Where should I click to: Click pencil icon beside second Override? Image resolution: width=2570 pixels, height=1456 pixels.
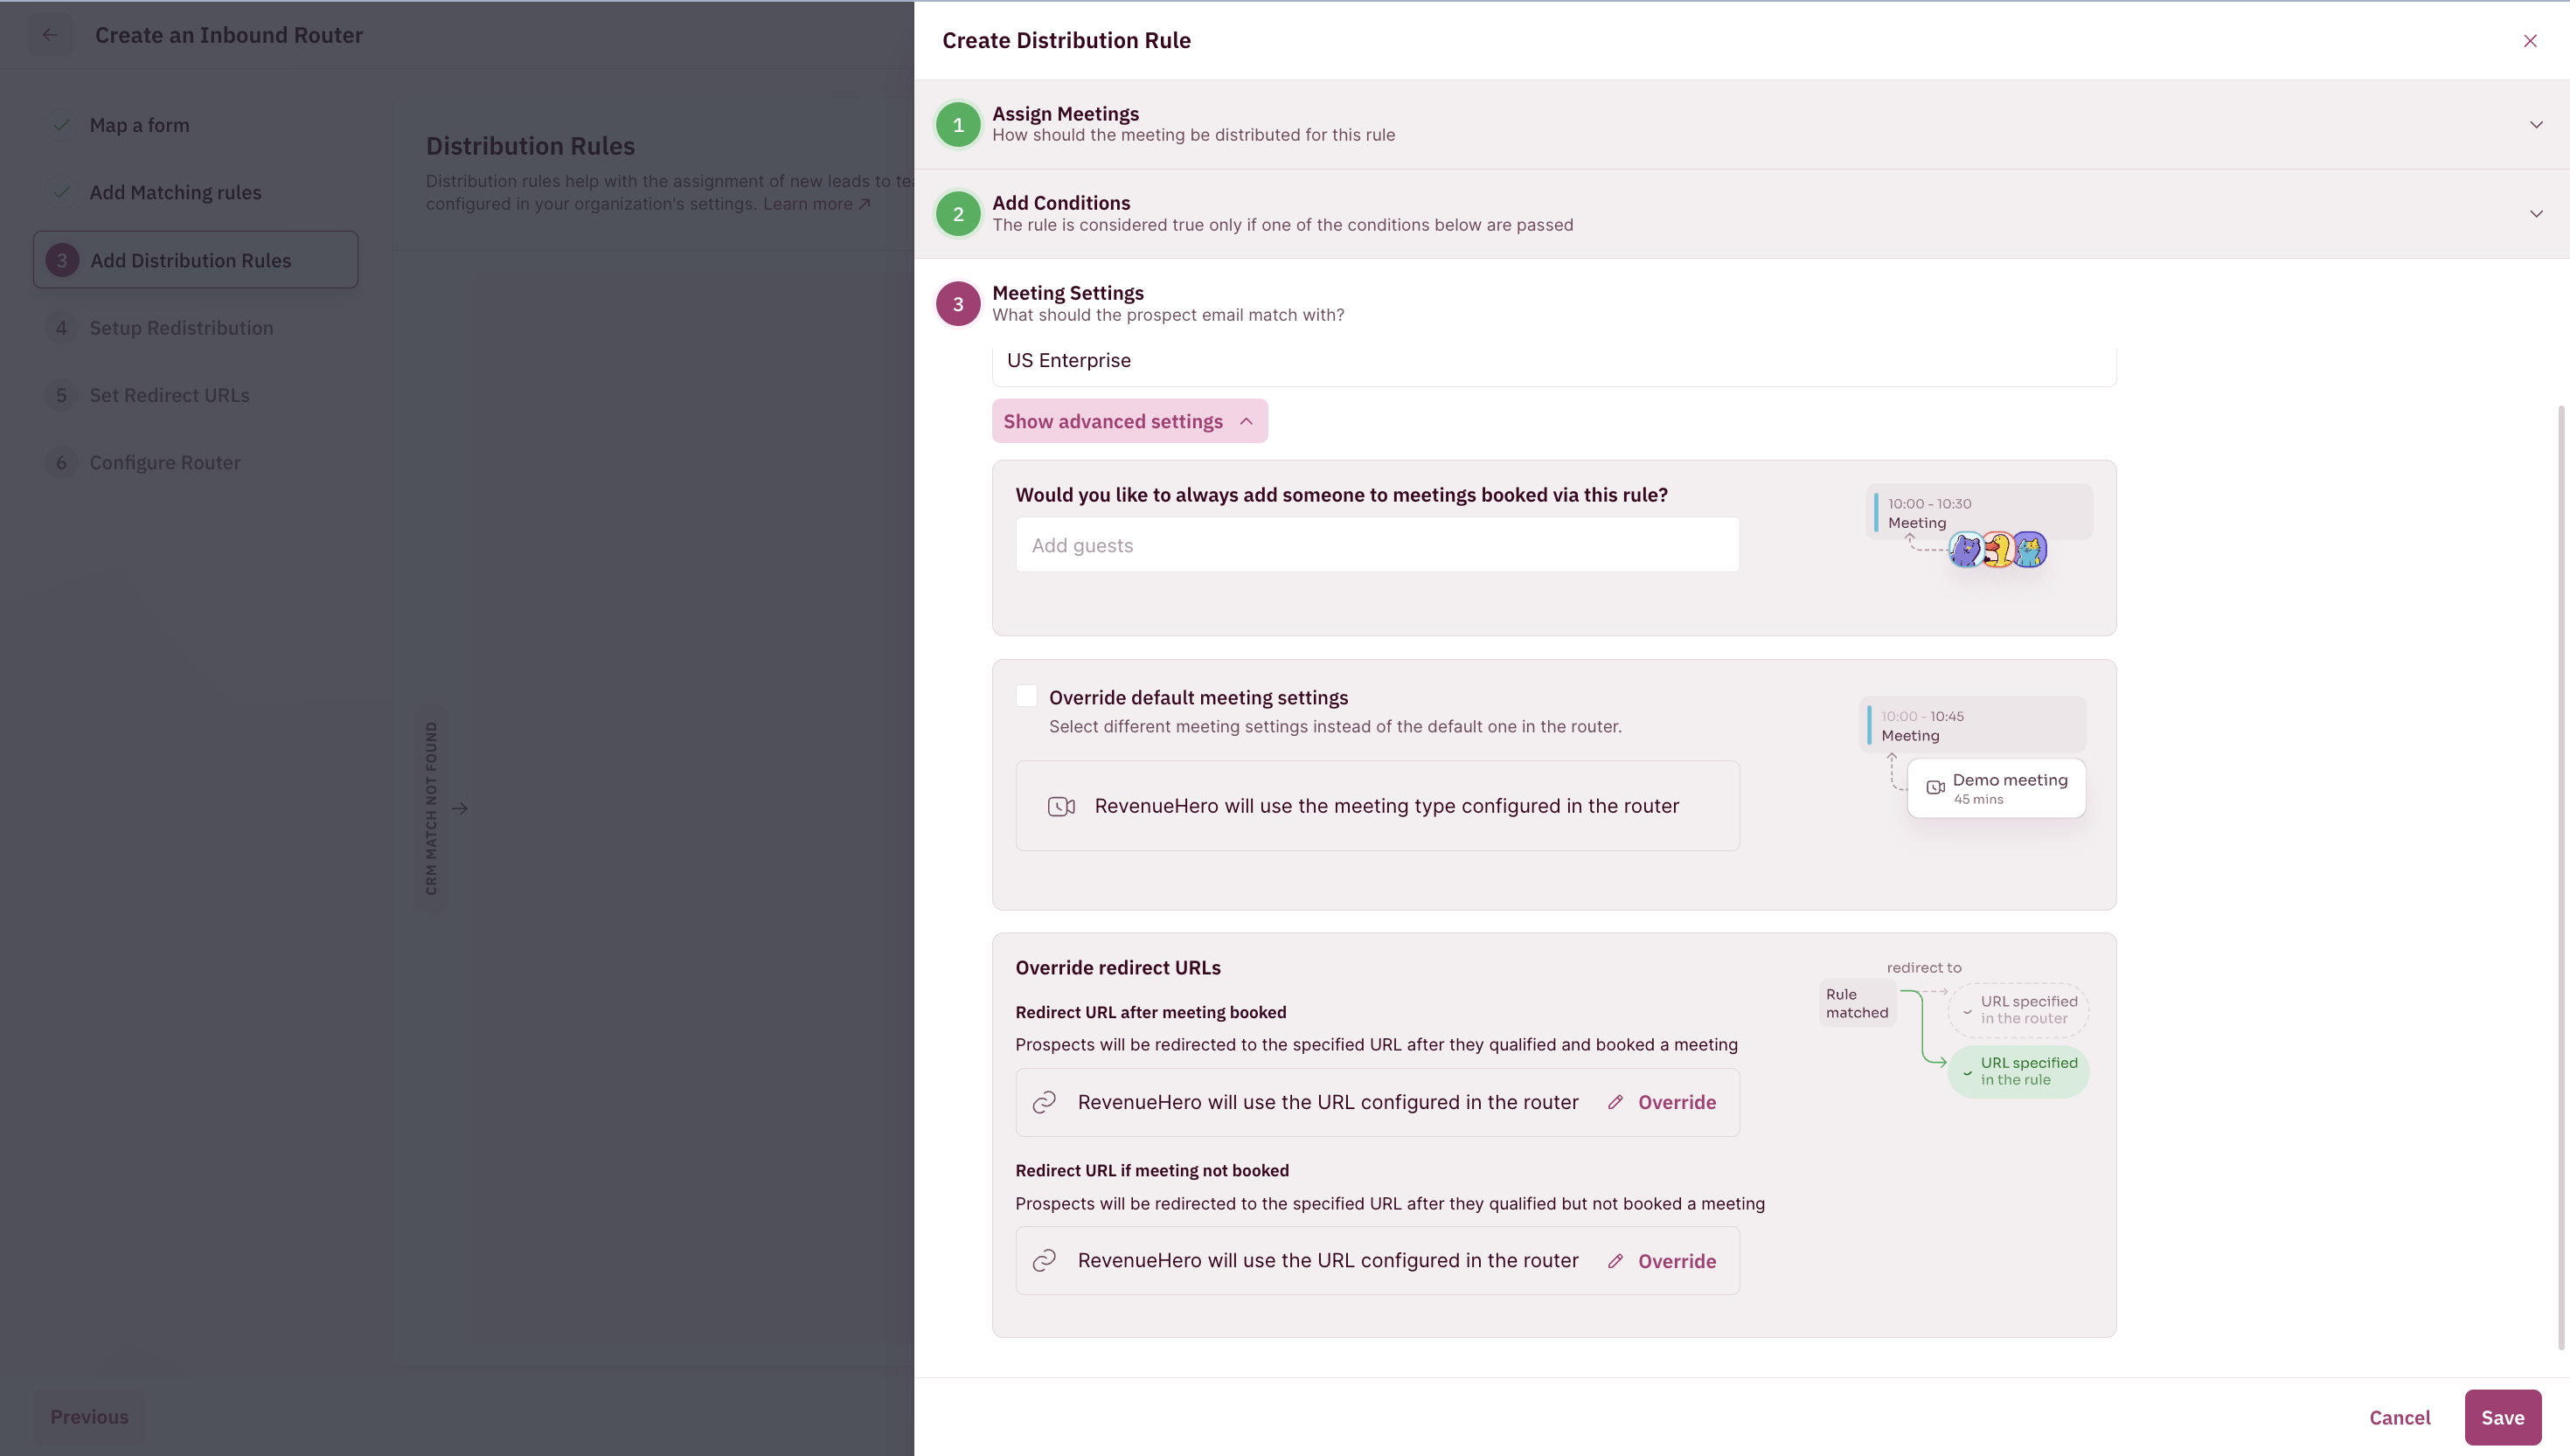pyautogui.click(x=1615, y=1261)
